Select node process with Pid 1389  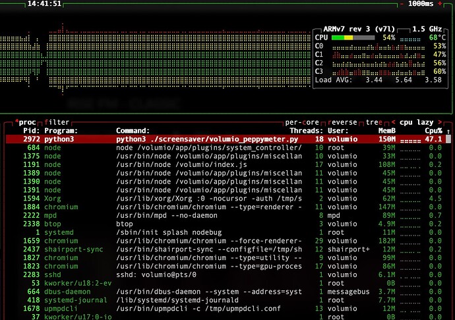click(x=226, y=173)
